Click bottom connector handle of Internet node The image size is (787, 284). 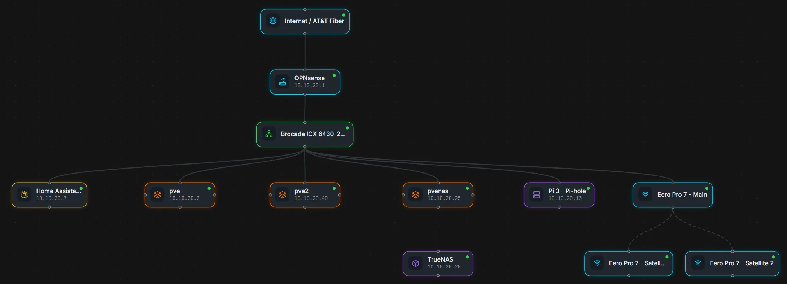tap(305, 34)
